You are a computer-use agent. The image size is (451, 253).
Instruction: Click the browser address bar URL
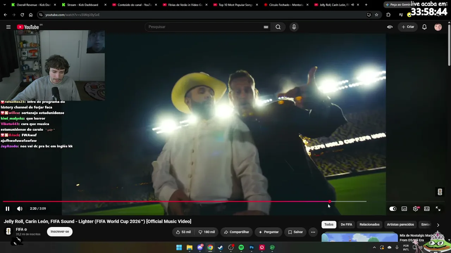point(73,15)
